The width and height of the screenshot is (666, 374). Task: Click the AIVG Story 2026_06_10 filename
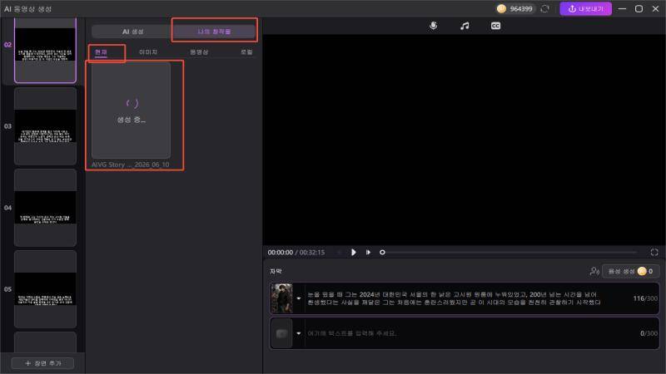pyautogui.click(x=131, y=165)
